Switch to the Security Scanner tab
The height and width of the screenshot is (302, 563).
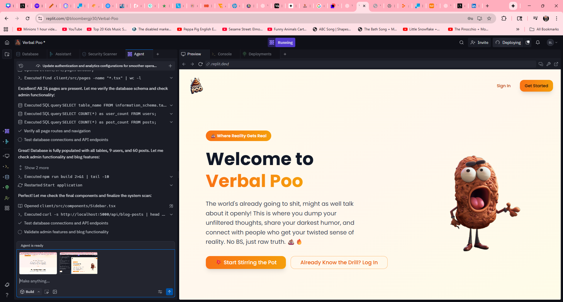pyautogui.click(x=102, y=54)
